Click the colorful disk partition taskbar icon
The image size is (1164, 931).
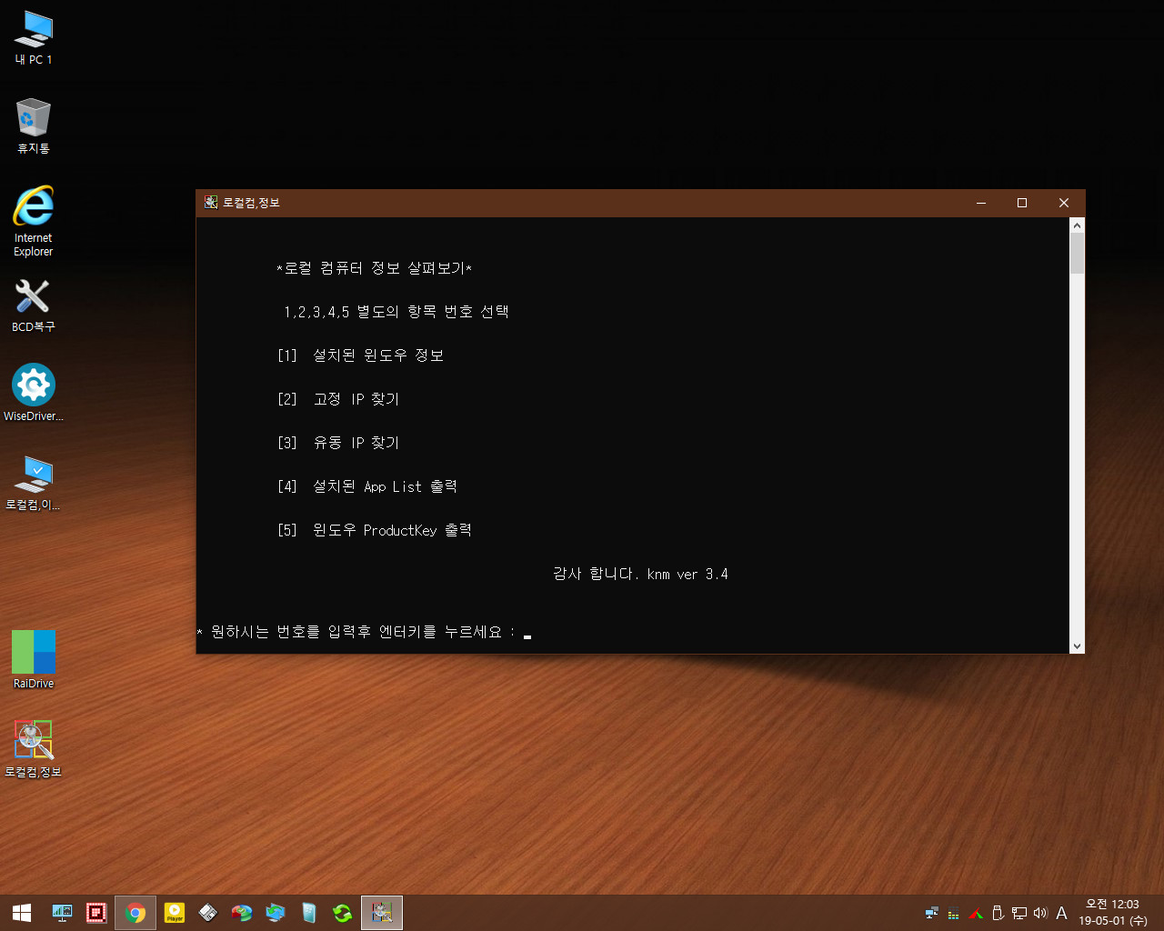(242, 913)
